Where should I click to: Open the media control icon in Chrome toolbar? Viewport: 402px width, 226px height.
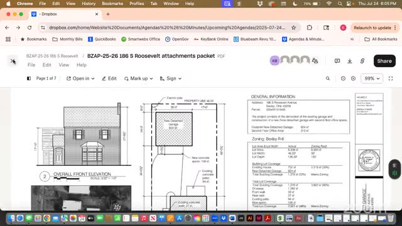(326, 28)
